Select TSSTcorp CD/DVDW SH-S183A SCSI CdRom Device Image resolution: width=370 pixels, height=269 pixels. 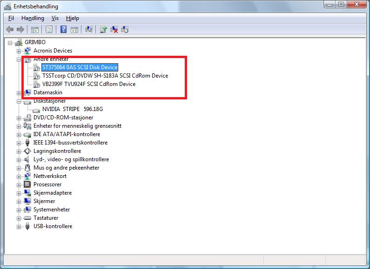pyautogui.click(x=105, y=76)
